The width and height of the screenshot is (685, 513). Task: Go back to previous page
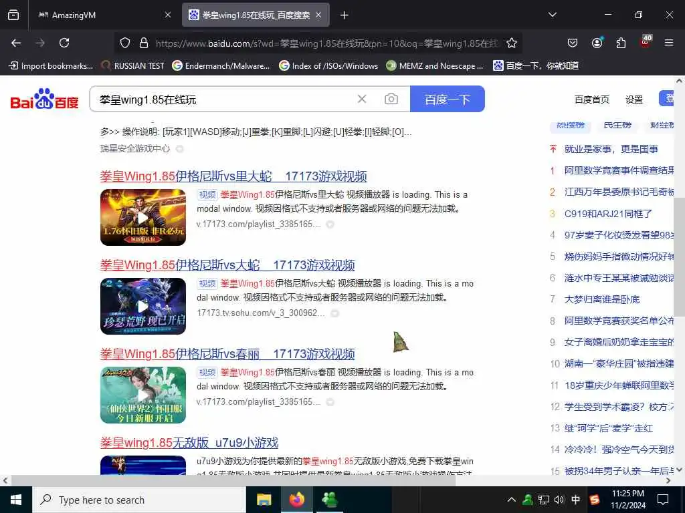16,43
